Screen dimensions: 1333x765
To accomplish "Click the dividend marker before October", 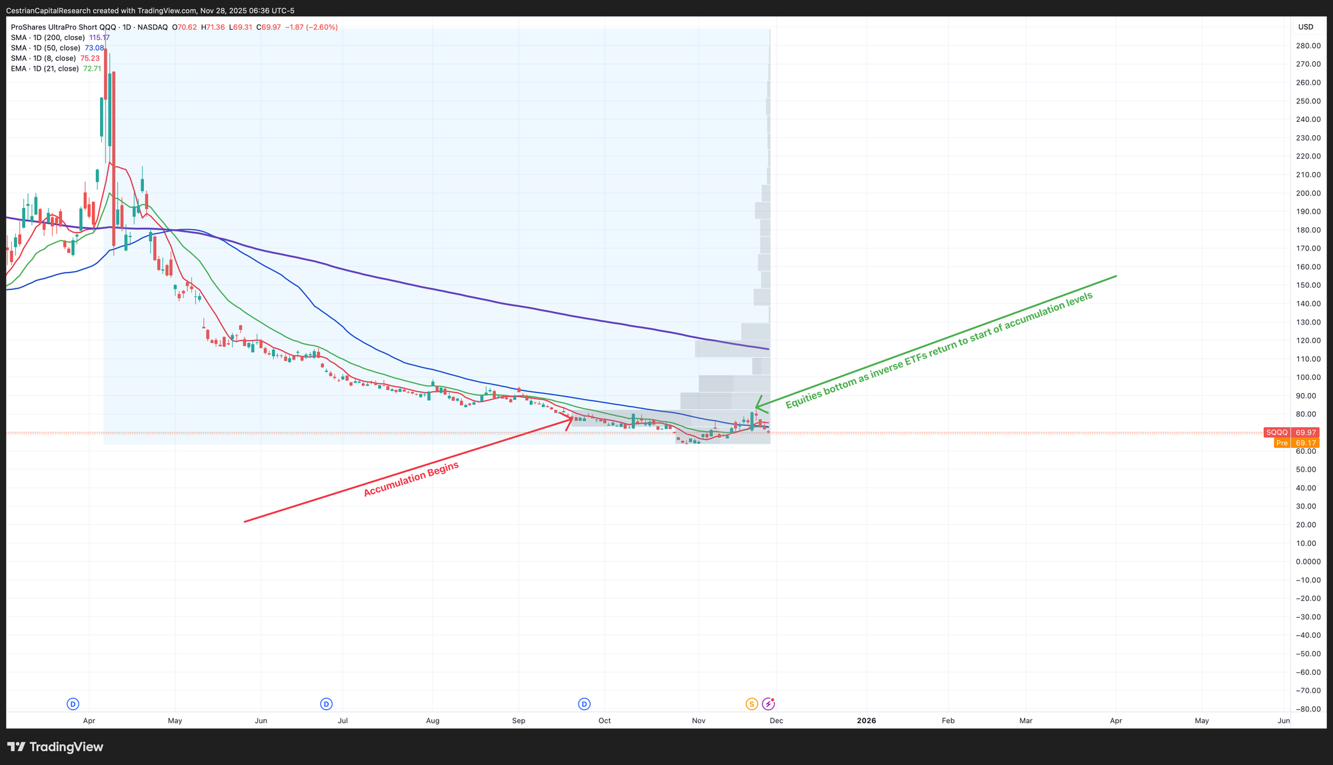I will (x=584, y=704).
